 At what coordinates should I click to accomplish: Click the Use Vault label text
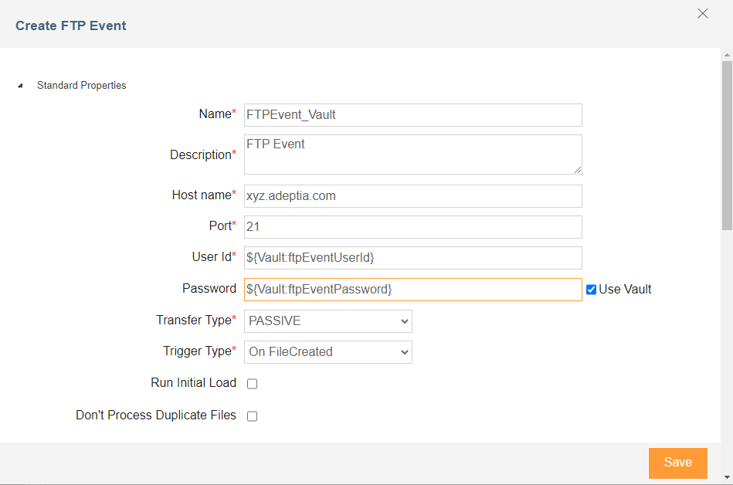[x=625, y=290]
